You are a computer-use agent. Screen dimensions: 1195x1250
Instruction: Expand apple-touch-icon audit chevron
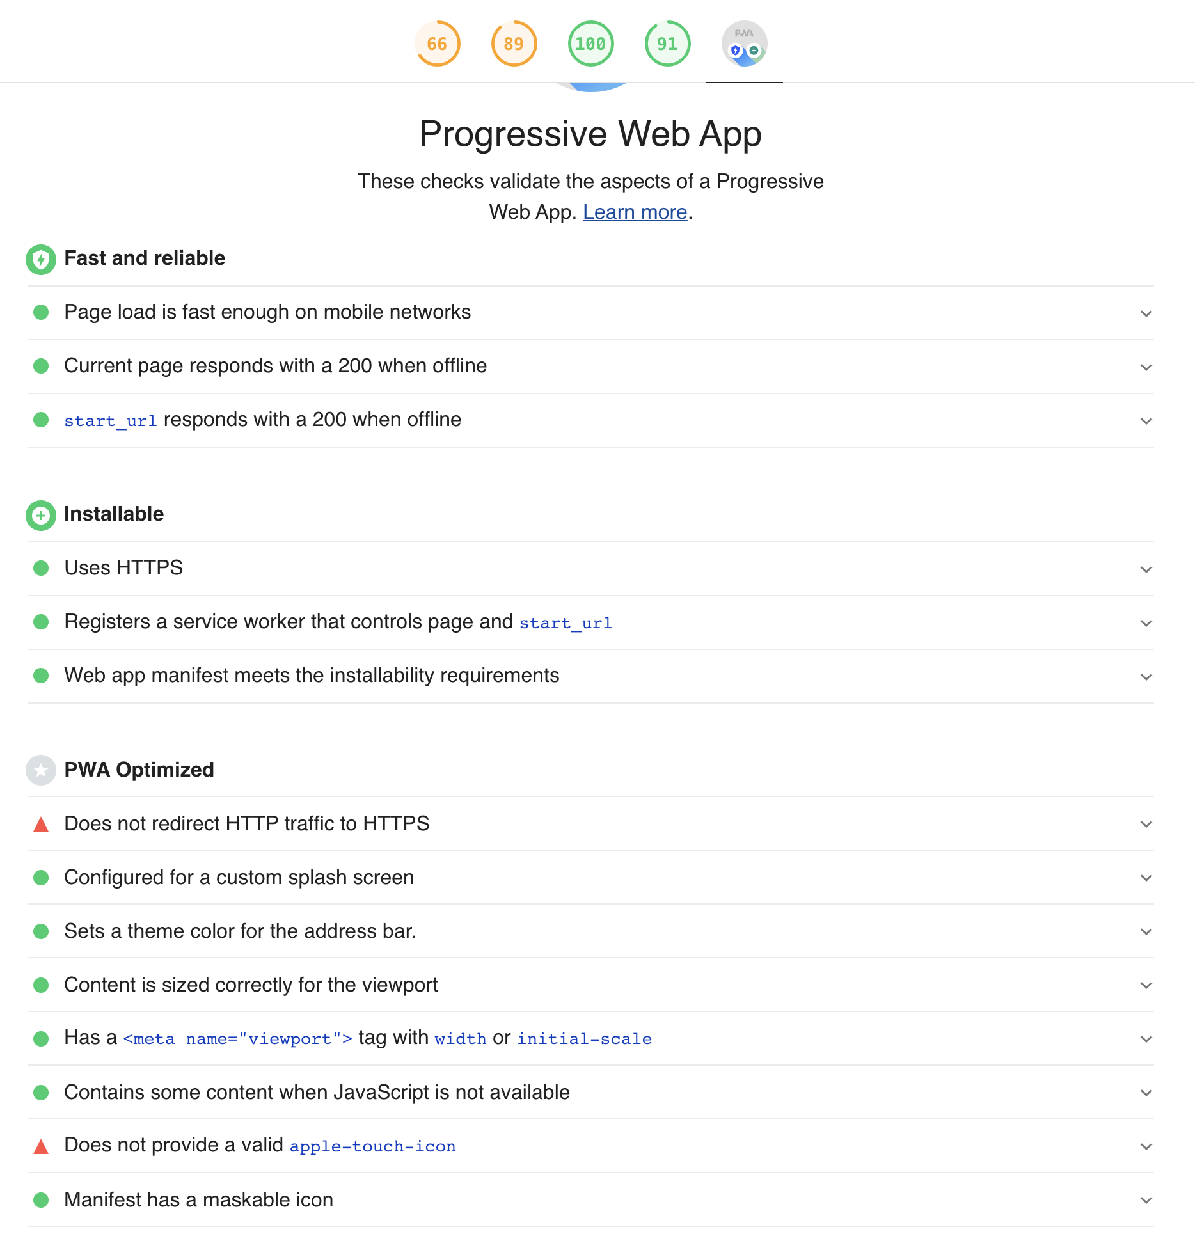[x=1146, y=1146]
